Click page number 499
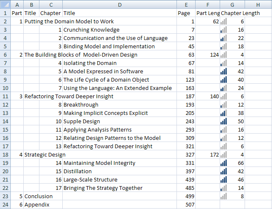Image resolution: width=272 pixels, height=209 pixels. click(186, 196)
